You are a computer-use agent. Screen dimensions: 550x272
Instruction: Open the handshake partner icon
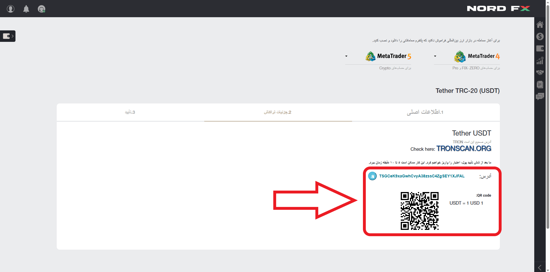coord(540,73)
